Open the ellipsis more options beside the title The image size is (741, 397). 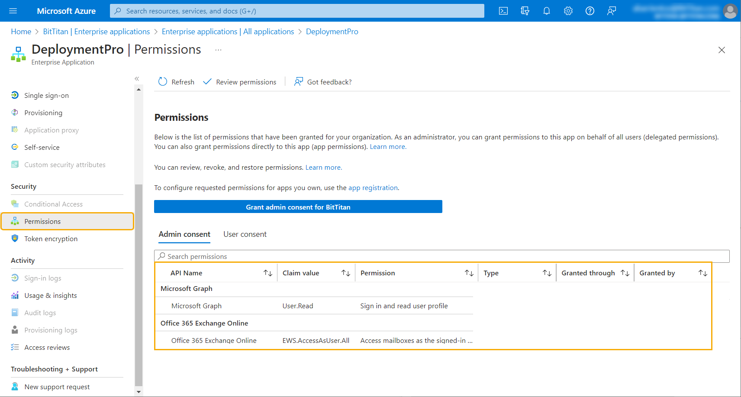218,50
